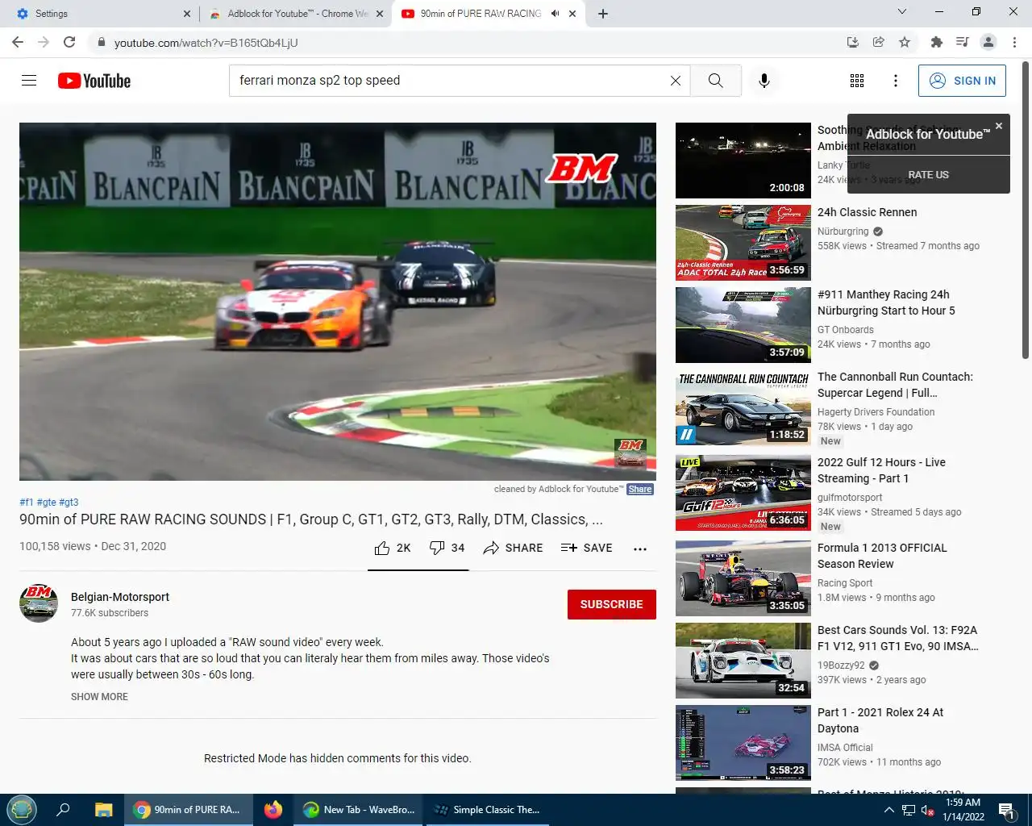Image resolution: width=1032 pixels, height=826 pixels.
Task: Open the Belgian-Motorsport channel name
Action: (x=120, y=597)
